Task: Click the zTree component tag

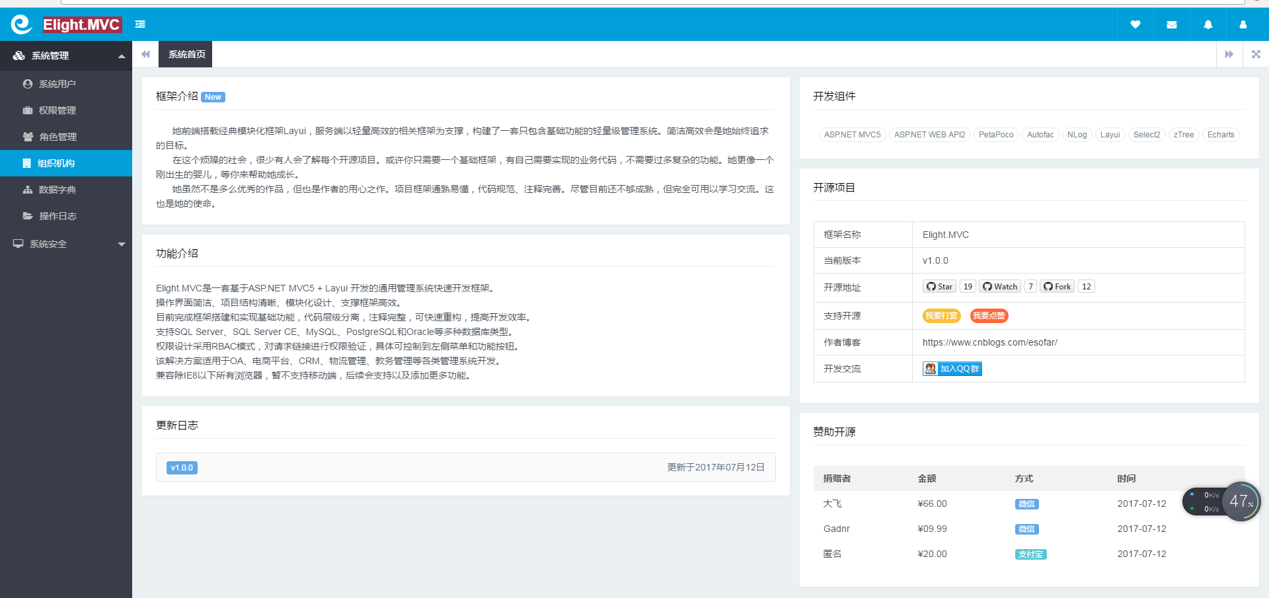Action: pos(1184,135)
